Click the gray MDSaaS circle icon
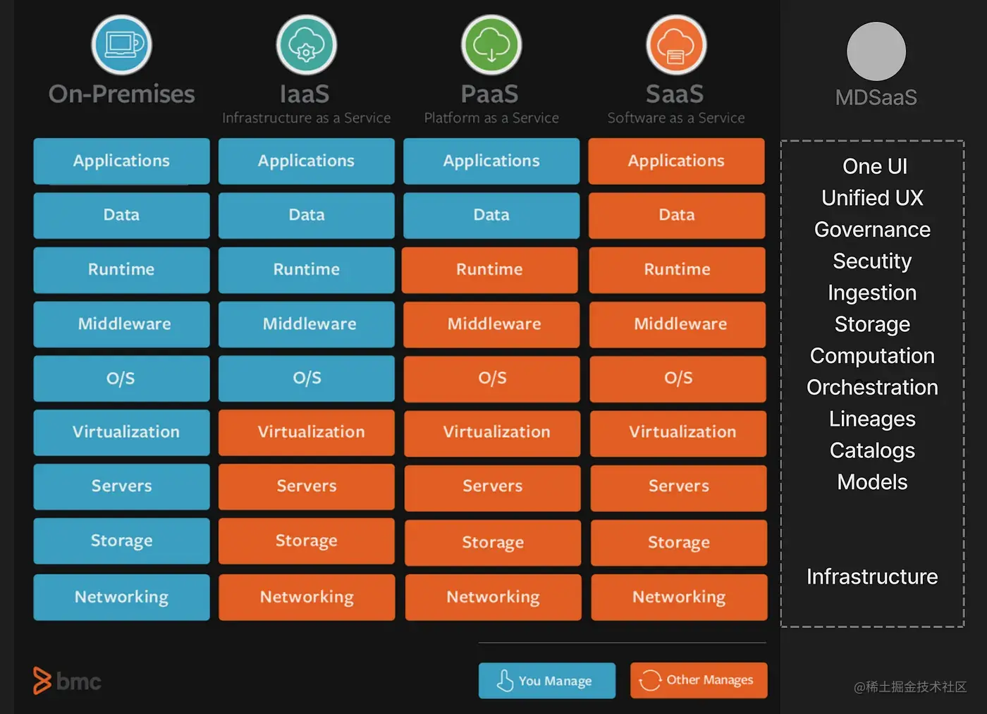The width and height of the screenshot is (987, 714). [876, 51]
